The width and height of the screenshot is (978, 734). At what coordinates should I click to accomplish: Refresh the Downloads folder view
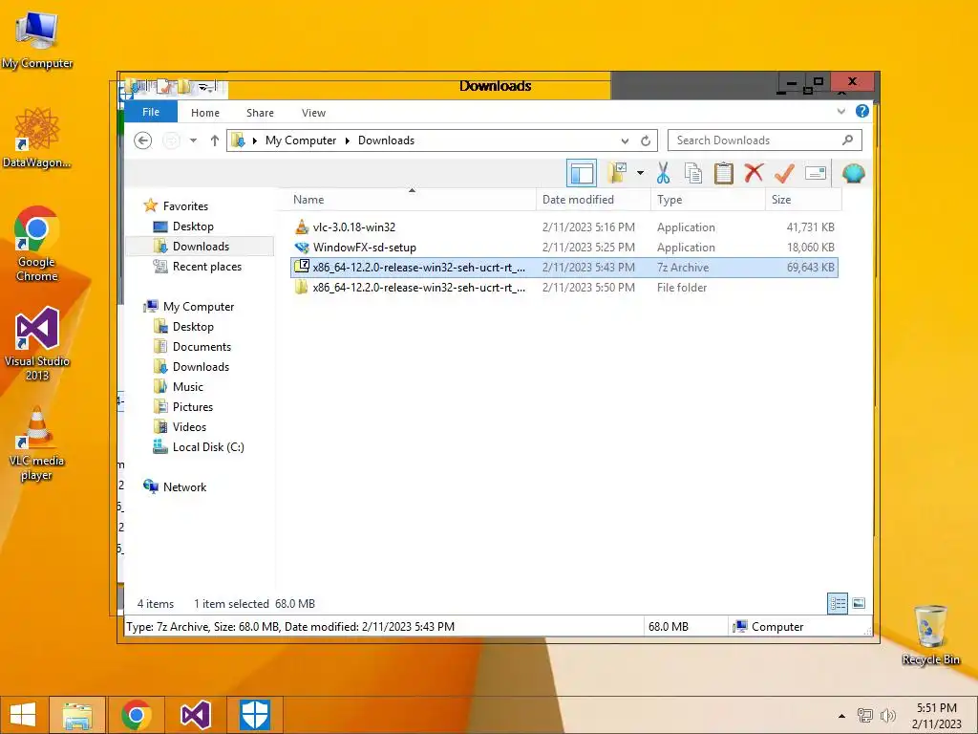646,141
